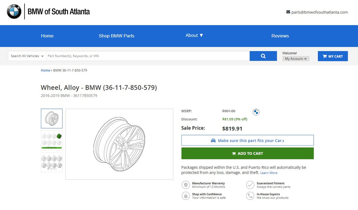Click the Wheel, Alloy product title
Viewport: 358px width, 210px height.
pos(99,87)
